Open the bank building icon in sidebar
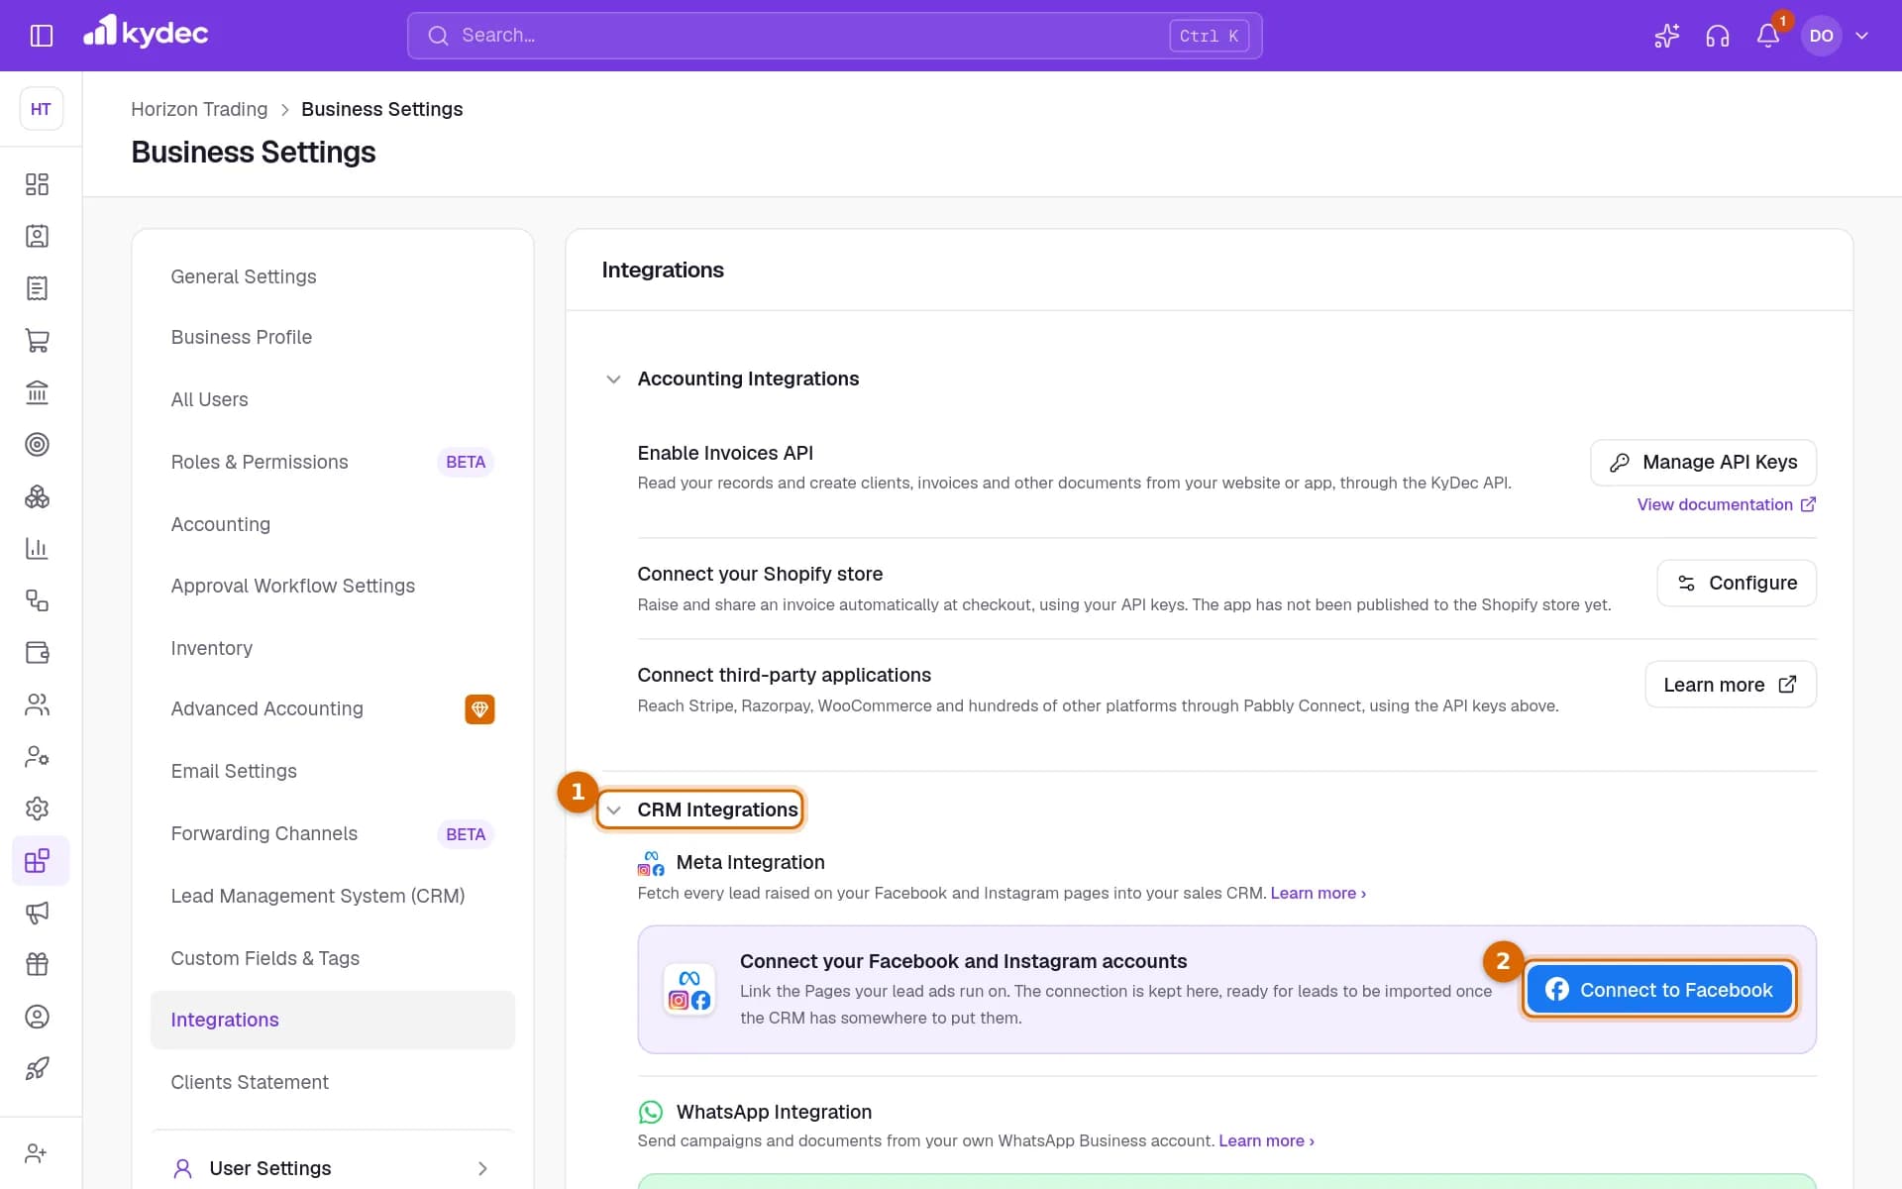Image resolution: width=1902 pixels, height=1189 pixels. click(x=37, y=392)
